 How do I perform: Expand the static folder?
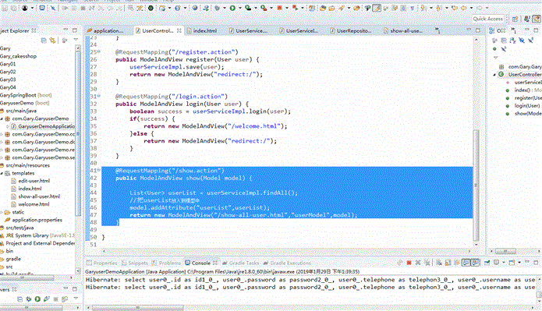[2, 212]
